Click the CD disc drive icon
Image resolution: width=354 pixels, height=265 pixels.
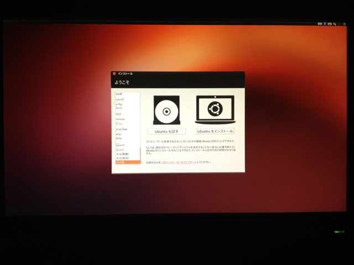pos(166,110)
